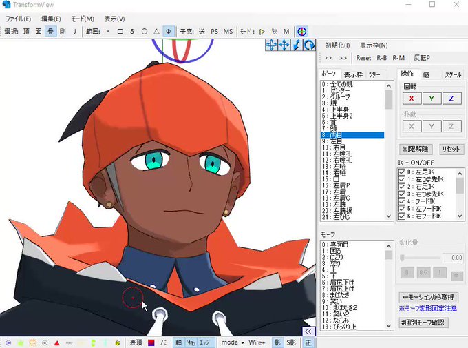Collapse side panel with << button
This screenshot has width=468, height=348.
pos(308,331)
